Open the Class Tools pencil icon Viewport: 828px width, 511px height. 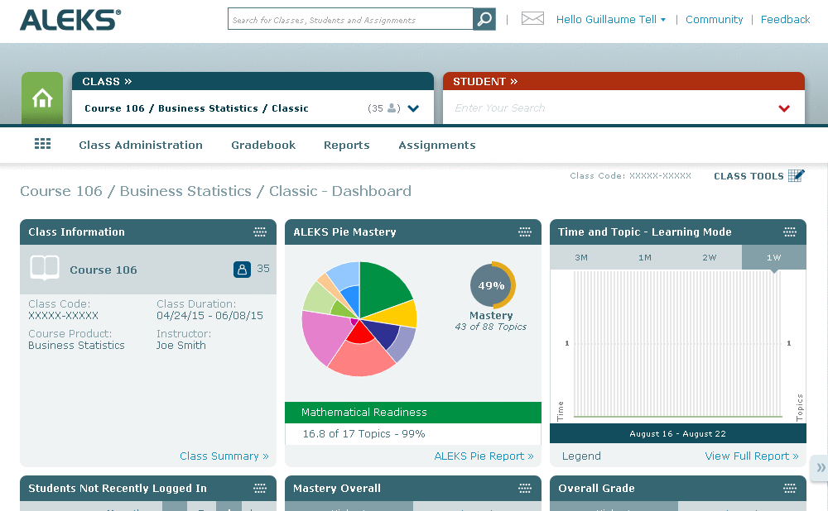[796, 175]
